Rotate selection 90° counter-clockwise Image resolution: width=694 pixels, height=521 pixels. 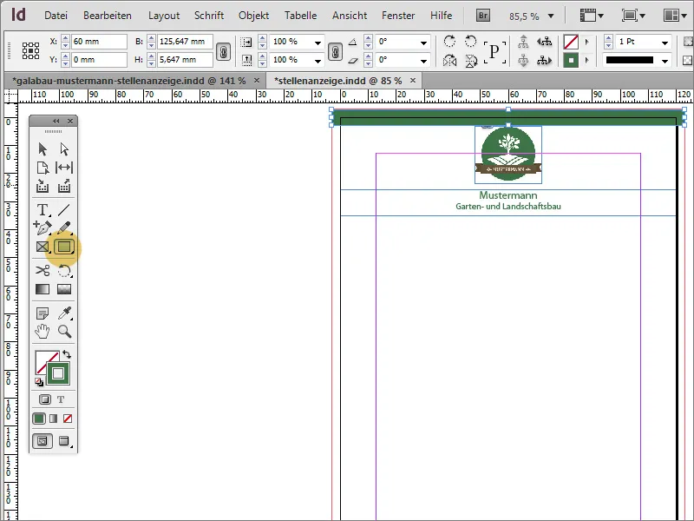click(x=470, y=41)
